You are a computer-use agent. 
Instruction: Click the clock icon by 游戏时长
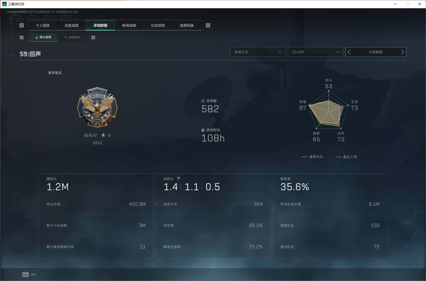203,130
